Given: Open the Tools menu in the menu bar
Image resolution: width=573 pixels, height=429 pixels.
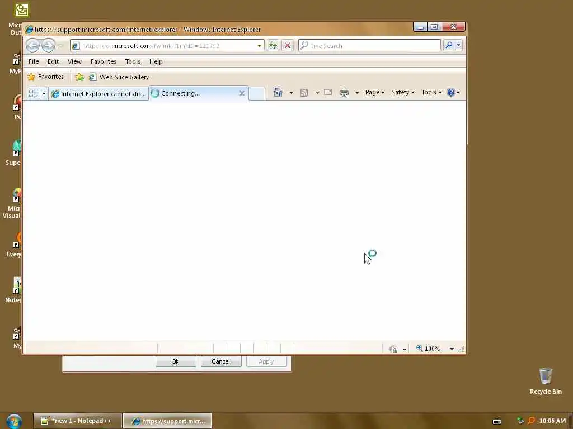Looking at the screenshot, I should pos(133,61).
